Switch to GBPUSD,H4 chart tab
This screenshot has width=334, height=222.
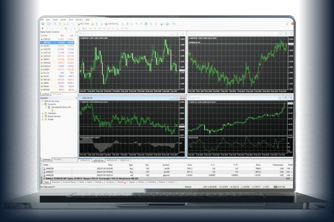[x=112, y=160]
